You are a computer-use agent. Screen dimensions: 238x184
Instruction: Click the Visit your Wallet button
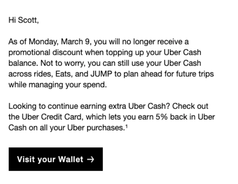tap(56, 159)
